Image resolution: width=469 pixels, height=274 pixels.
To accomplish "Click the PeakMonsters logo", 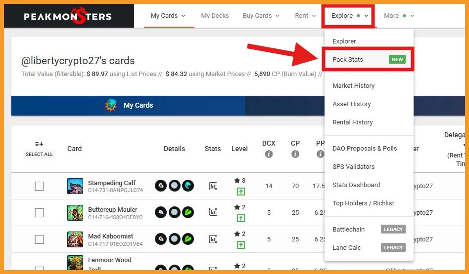I will [x=68, y=16].
